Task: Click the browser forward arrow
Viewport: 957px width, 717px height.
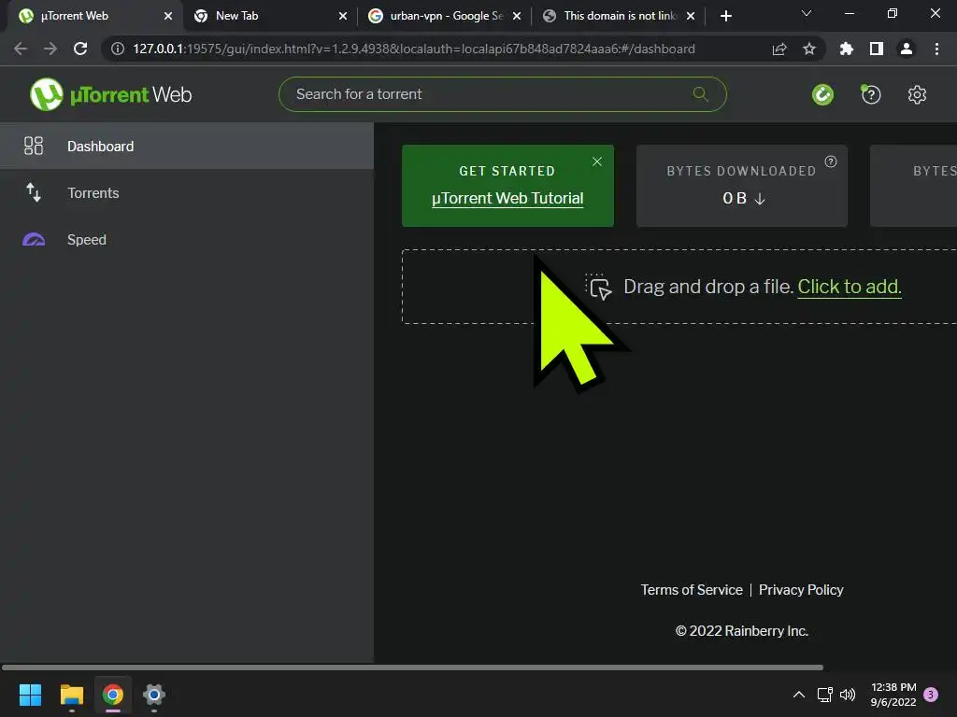Action: (x=50, y=49)
